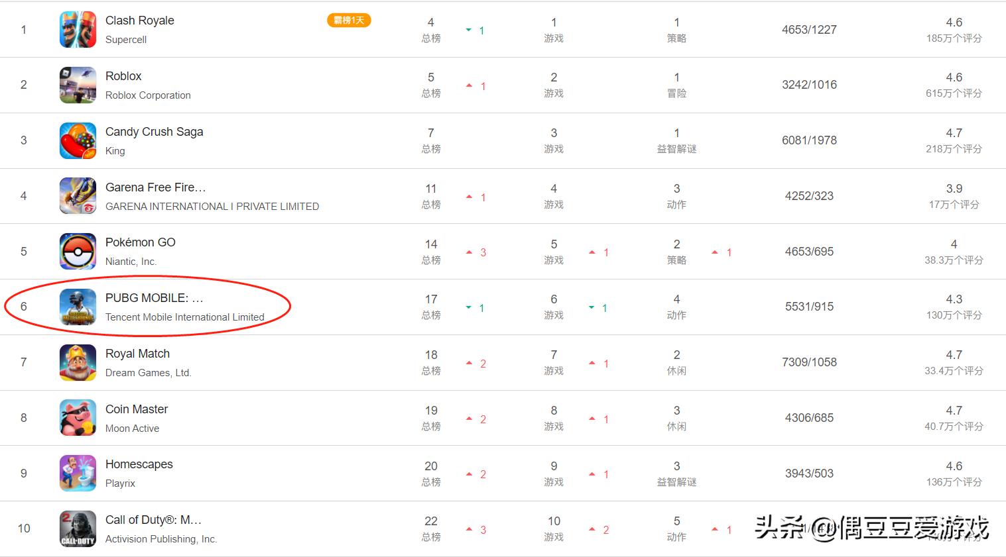Open the Homescapes app icon

click(x=78, y=474)
